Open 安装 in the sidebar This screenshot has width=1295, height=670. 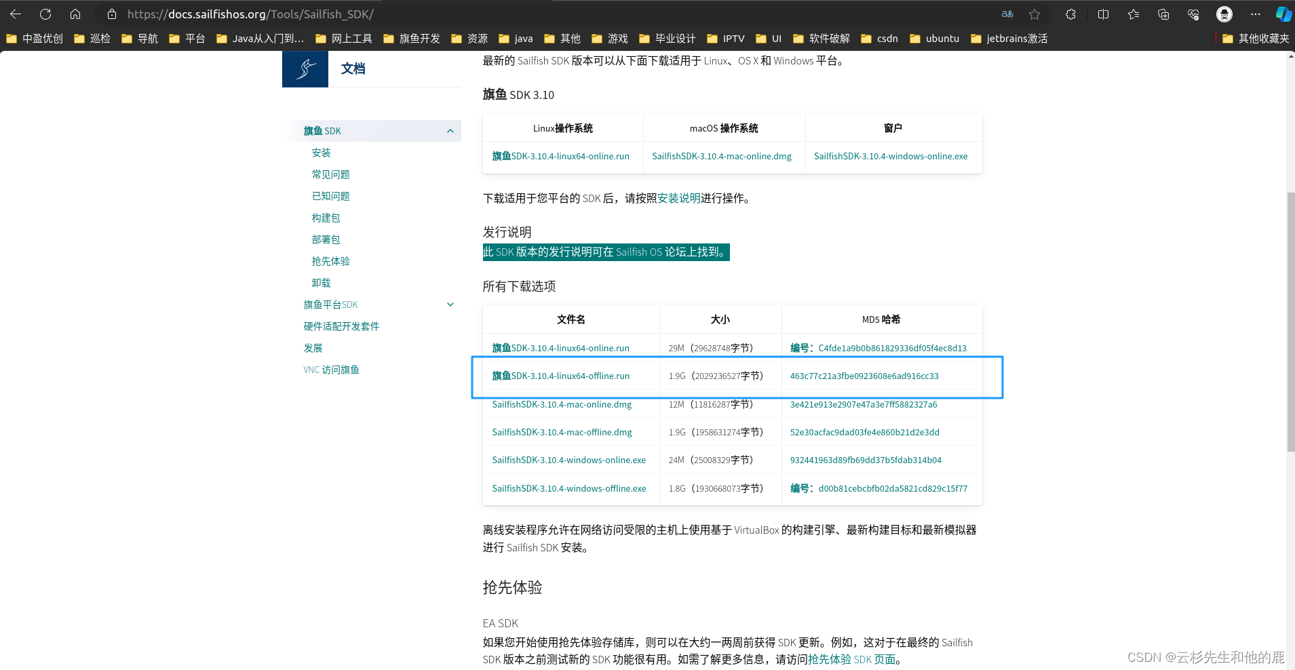click(x=322, y=153)
